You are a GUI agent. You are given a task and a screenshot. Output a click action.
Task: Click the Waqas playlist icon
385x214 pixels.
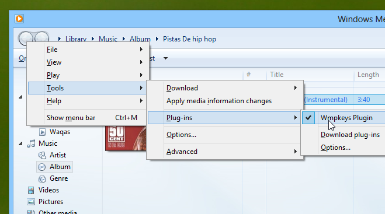[42, 132]
